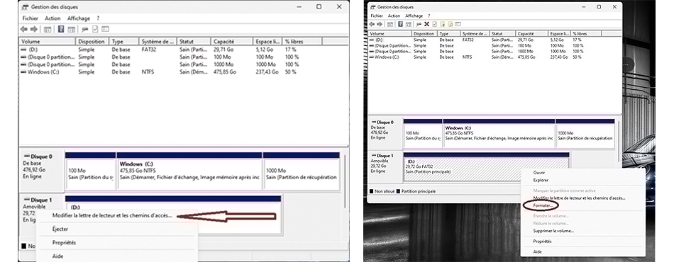Click Supprimer le volume... menu entry

coord(553,231)
